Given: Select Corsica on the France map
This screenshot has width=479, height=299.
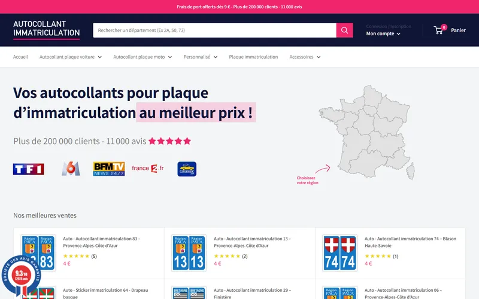Looking at the screenshot, I should 411,171.
